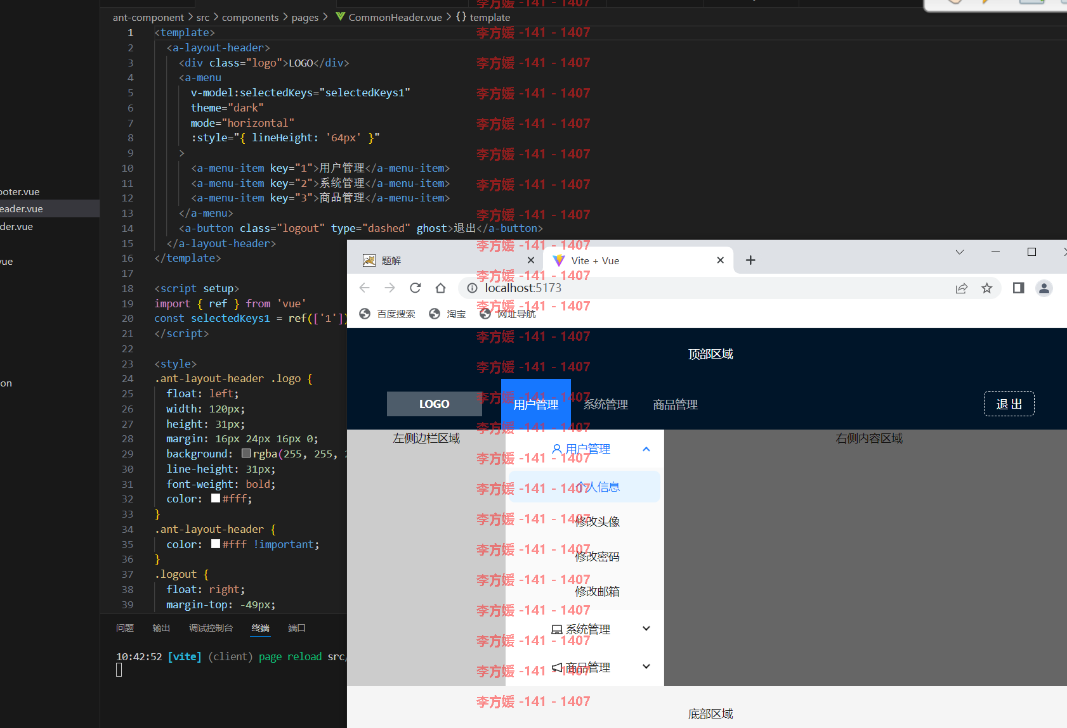Click the #fff swatch on line 35
1067x728 pixels.
pyautogui.click(x=216, y=544)
